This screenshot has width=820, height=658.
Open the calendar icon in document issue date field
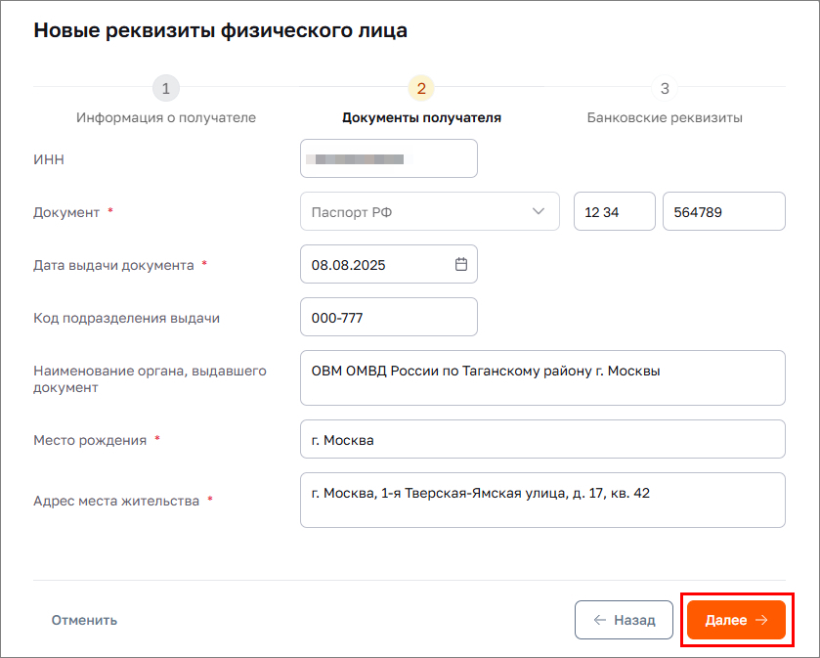click(460, 264)
